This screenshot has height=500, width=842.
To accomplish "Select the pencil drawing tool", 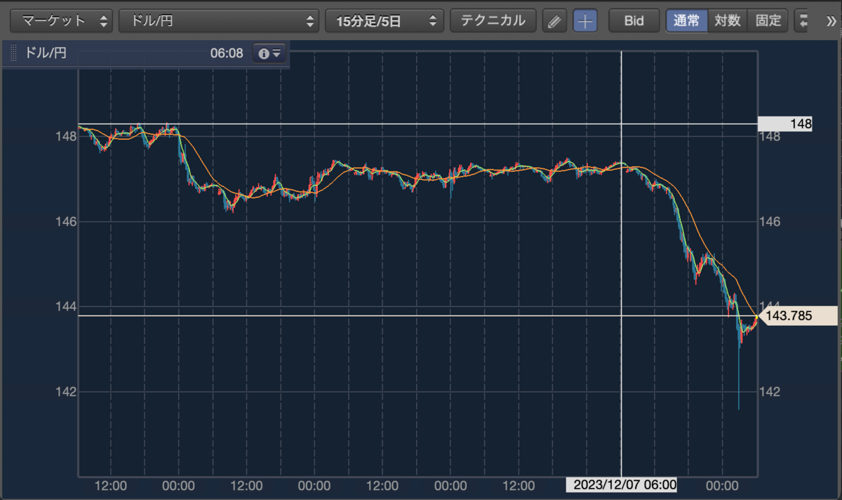I will [554, 21].
